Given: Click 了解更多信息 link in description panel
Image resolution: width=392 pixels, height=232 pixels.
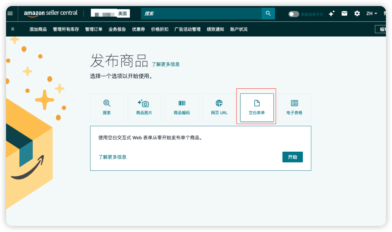Looking at the screenshot, I should pos(112,157).
